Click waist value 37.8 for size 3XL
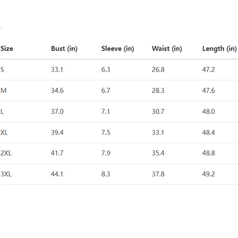The width and height of the screenshot is (238, 238). (158, 174)
